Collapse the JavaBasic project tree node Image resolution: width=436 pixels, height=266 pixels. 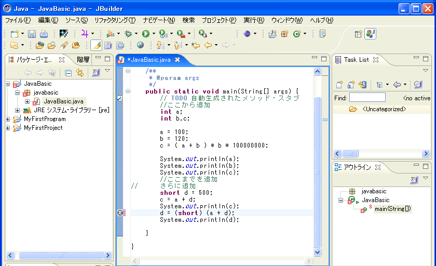[x=9, y=84]
